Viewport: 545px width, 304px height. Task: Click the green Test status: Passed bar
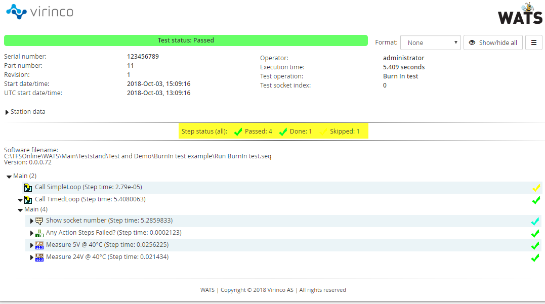coord(186,40)
